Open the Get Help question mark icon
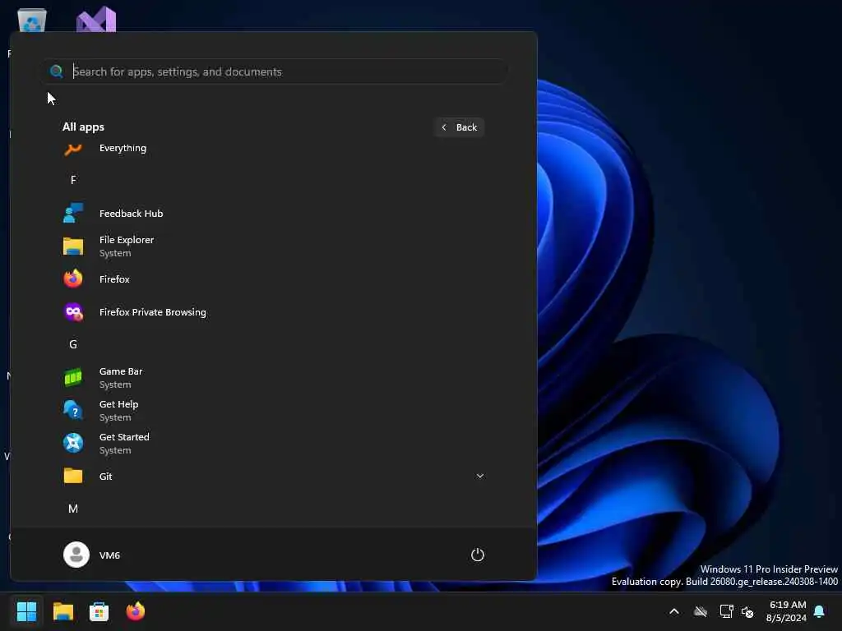The width and height of the screenshot is (842, 631). pos(73,411)
